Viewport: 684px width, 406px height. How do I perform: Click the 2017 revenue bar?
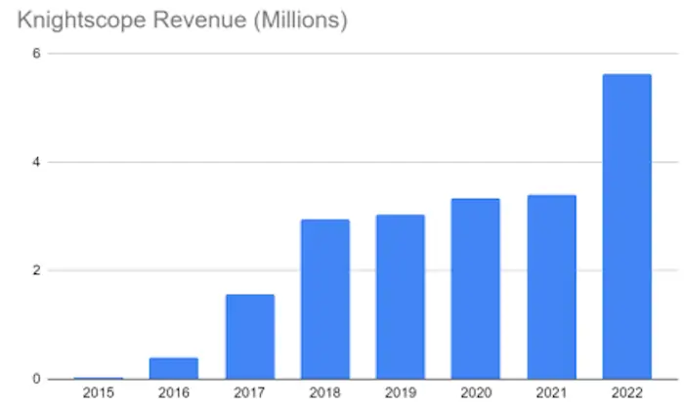[x=249, y=337]
